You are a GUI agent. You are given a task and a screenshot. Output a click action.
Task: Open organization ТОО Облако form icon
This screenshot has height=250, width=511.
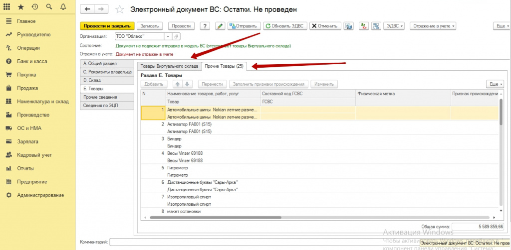(x=176, y=36)
